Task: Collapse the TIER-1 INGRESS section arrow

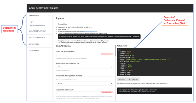Action: pos(49,16)
